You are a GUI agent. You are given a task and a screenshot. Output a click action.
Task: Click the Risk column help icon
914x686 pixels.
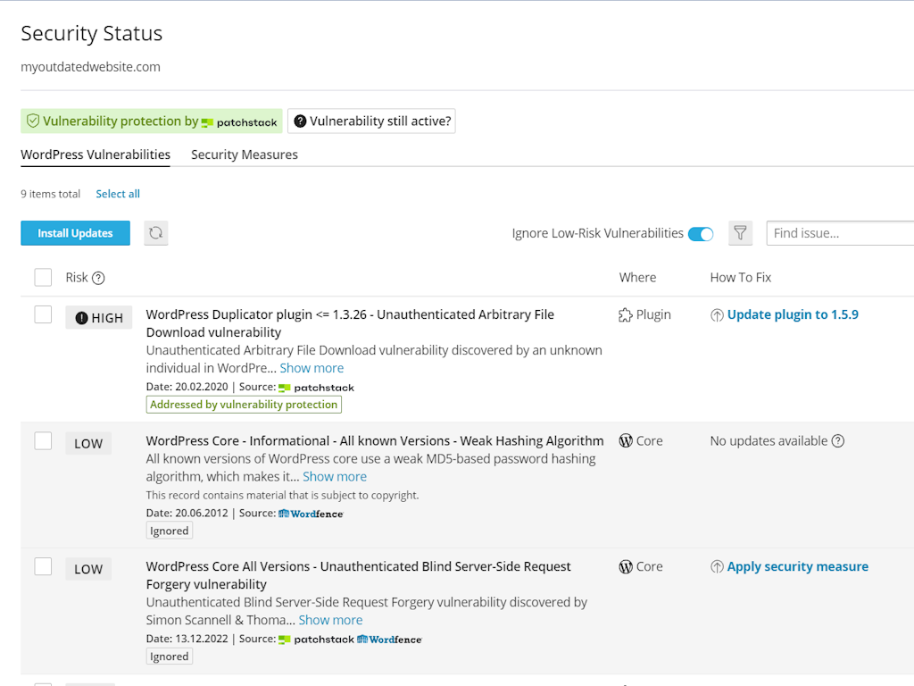[x=98, y=278]
